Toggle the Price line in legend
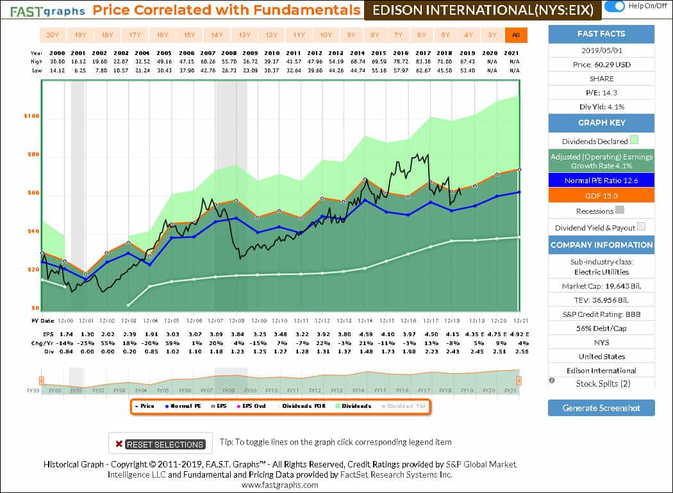Viewport: 673px width, 493px height. coord(146,406)
